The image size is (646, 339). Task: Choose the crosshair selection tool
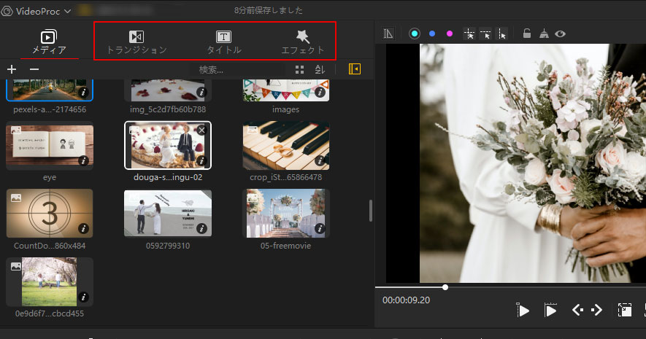coord(469,34)
